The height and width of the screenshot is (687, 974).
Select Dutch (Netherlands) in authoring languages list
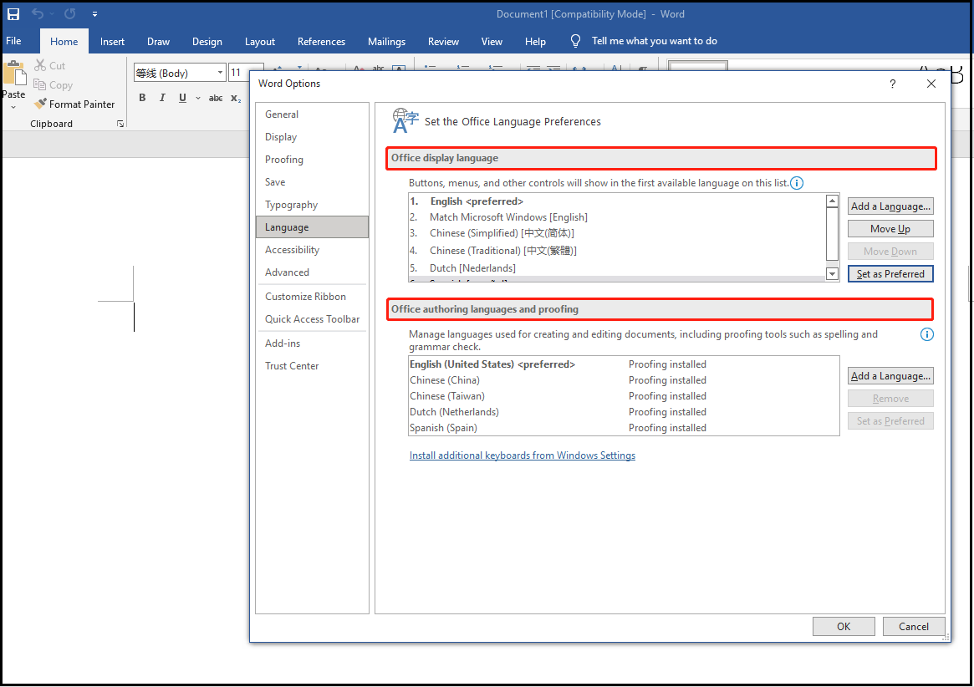point(454,412)
